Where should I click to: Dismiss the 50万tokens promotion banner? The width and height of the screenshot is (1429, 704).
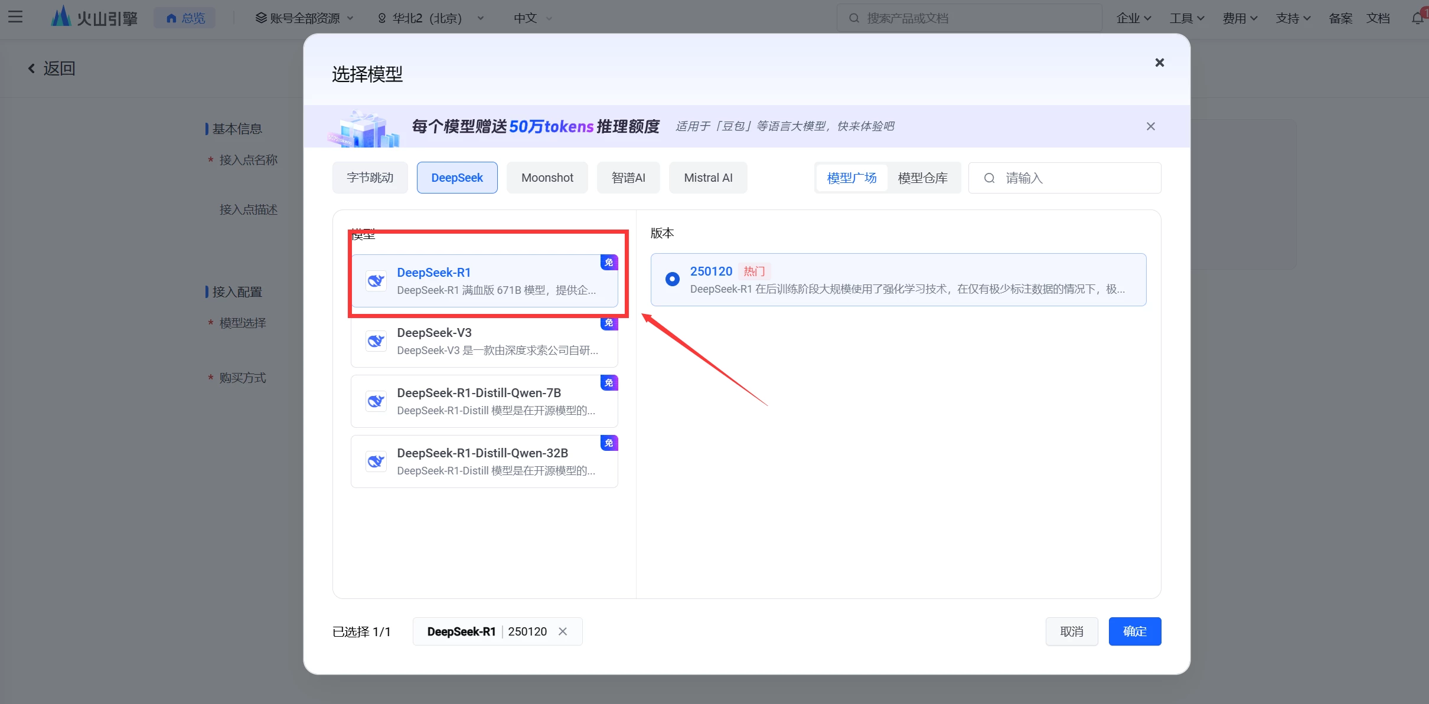[1150, 126]
